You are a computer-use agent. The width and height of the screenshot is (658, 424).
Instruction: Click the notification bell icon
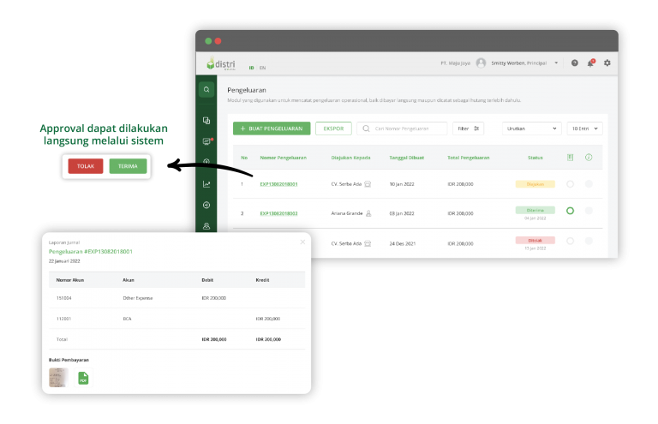590,63
